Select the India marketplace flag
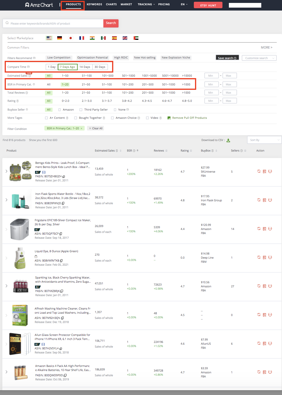Image resolution: width=282 pixels, height=395 pixels. click(92, 38)
